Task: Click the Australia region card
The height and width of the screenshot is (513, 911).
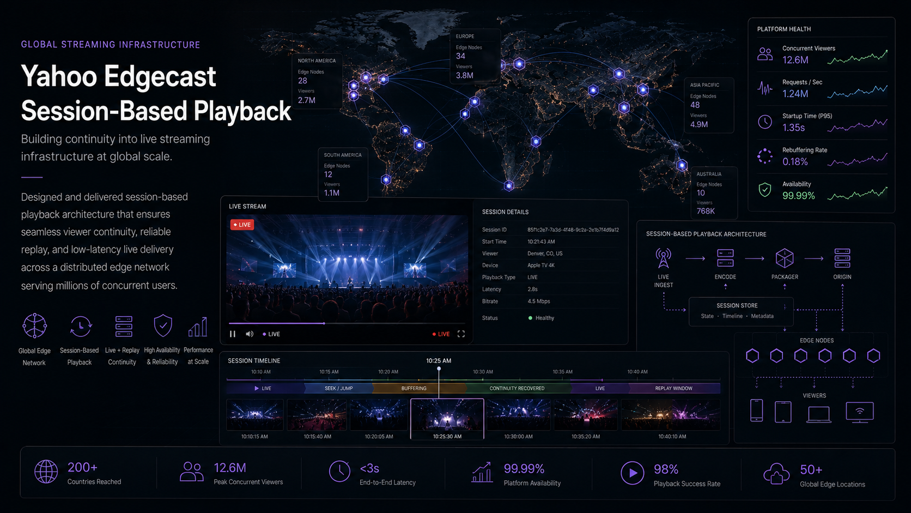Action: tap(714, 192)
